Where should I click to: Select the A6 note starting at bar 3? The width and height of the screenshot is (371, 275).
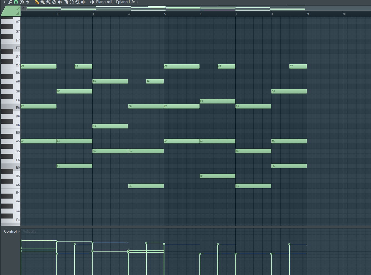[110, 81]
